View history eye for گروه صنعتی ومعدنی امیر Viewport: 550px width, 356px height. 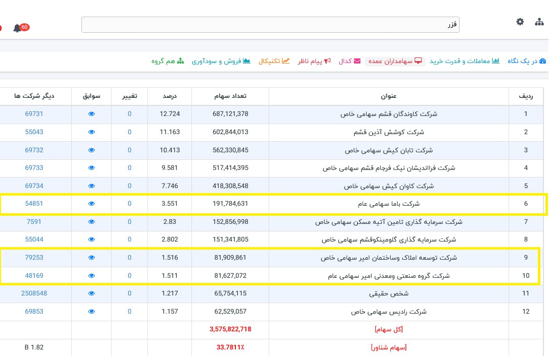[91, 275]
